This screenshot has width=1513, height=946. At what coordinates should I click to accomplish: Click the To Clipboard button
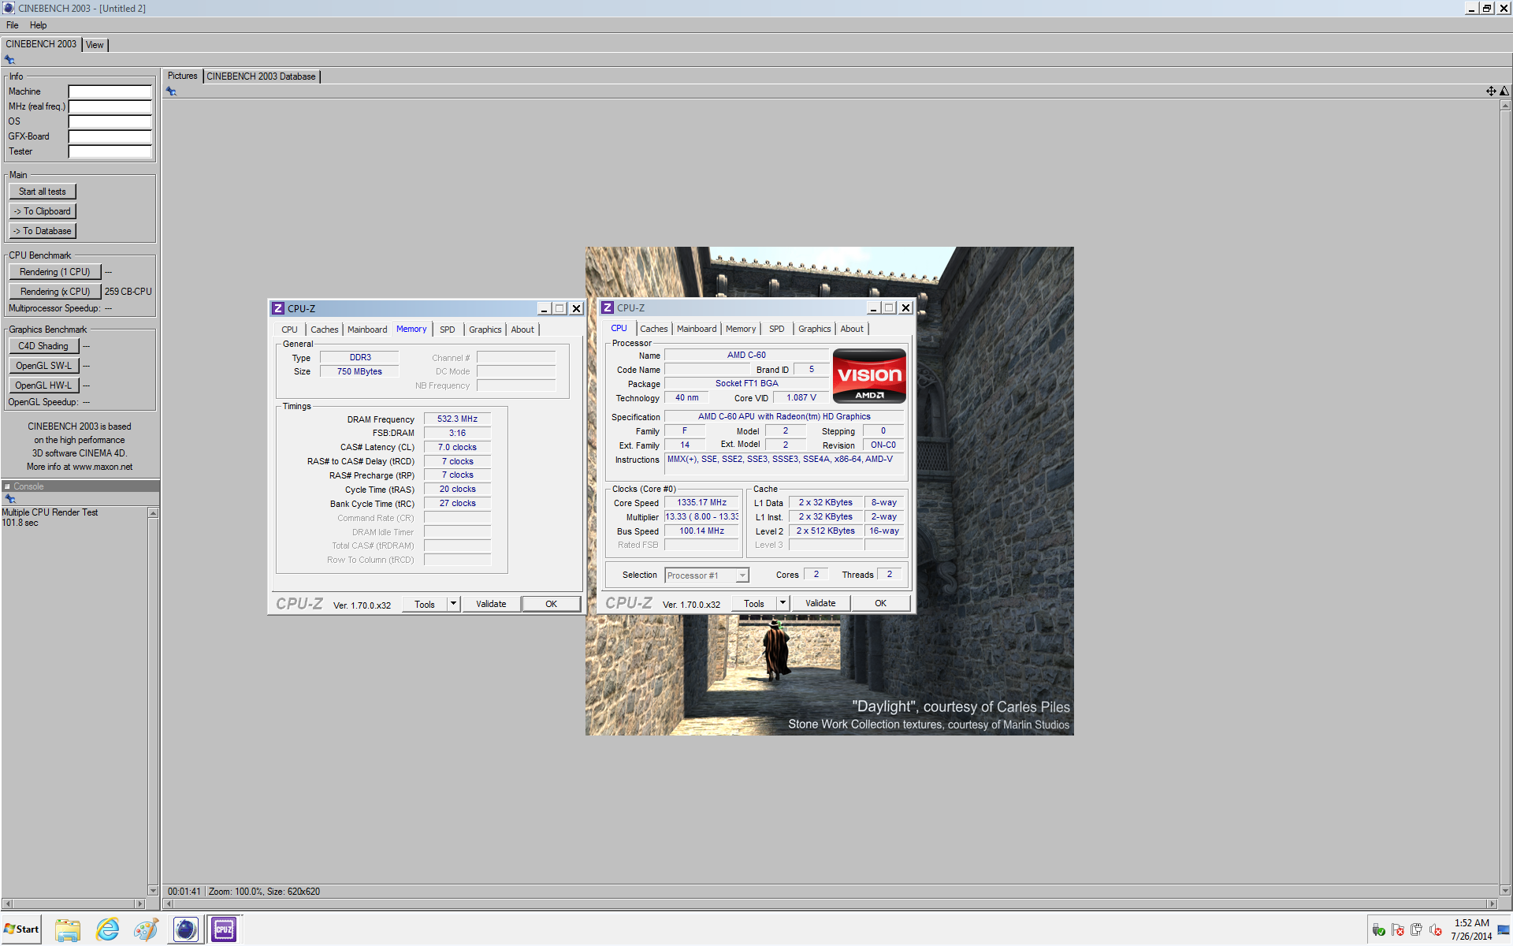click(43, 211)
